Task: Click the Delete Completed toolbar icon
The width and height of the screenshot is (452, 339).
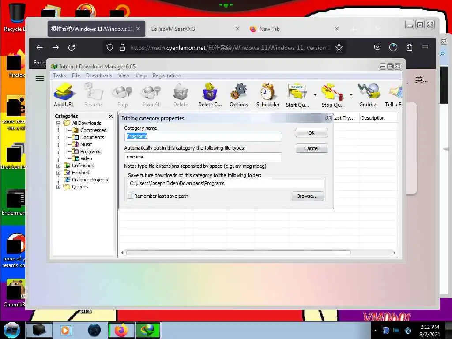Action: click(210, 95)
